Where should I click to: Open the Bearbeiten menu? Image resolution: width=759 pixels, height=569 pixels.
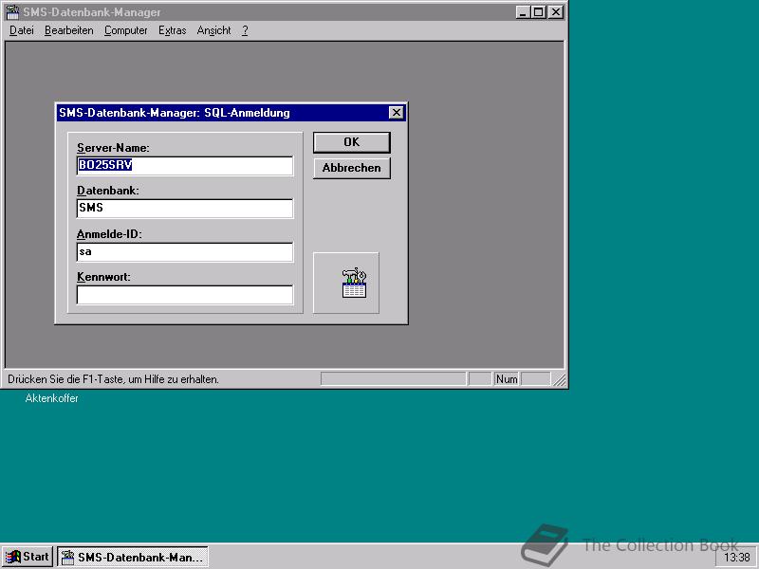69,30
